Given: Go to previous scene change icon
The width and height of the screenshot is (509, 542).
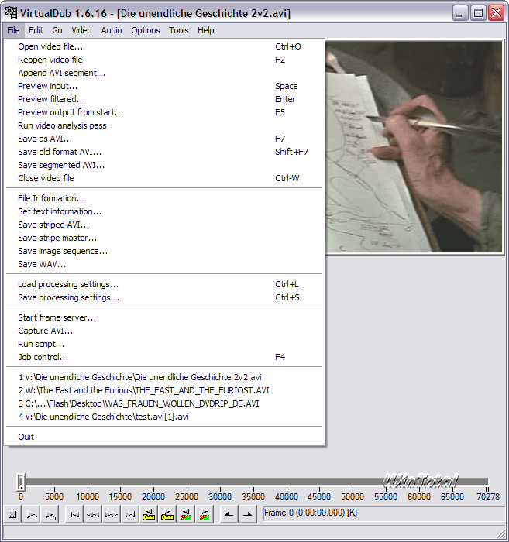Looking at the screenshot, I should (x=186, y=514).
